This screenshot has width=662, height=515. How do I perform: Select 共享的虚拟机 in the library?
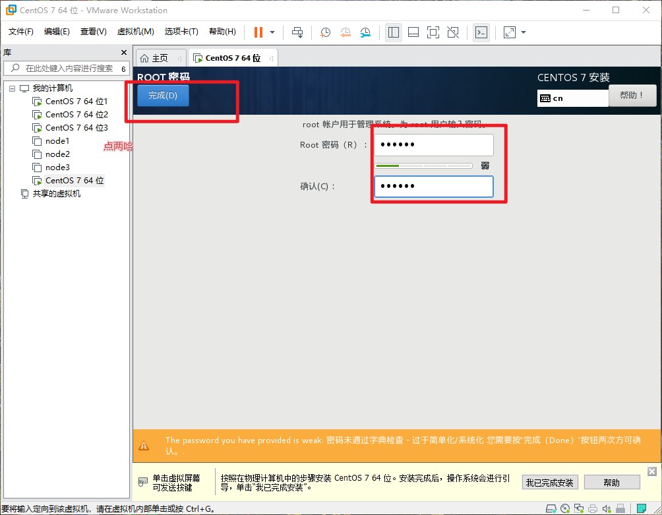click(56, 194)
